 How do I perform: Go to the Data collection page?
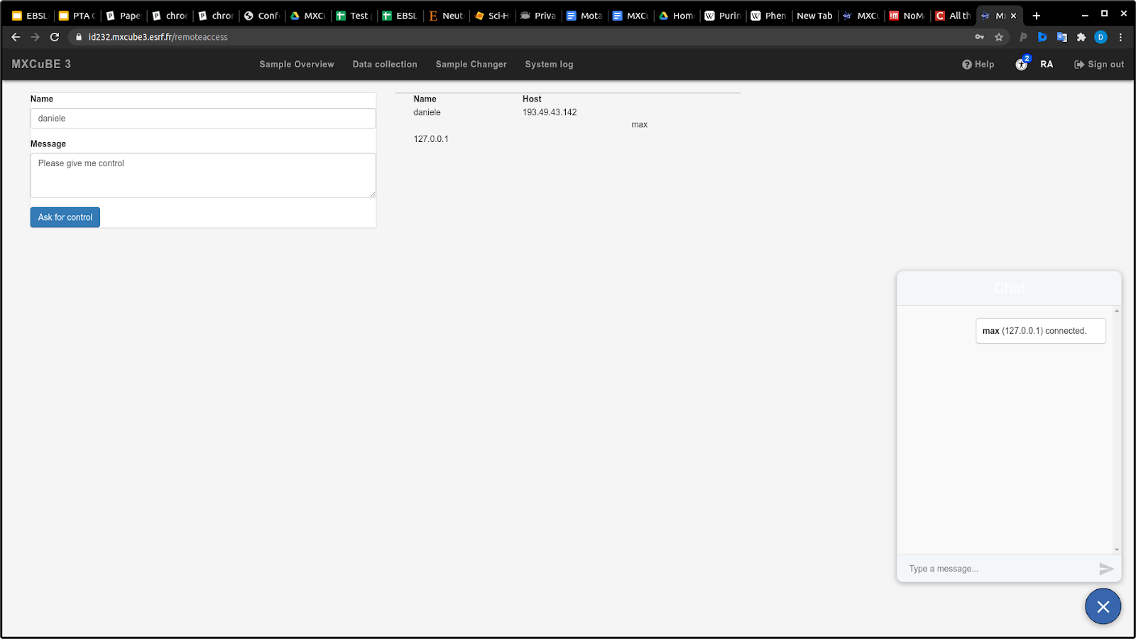click(385, 64)
